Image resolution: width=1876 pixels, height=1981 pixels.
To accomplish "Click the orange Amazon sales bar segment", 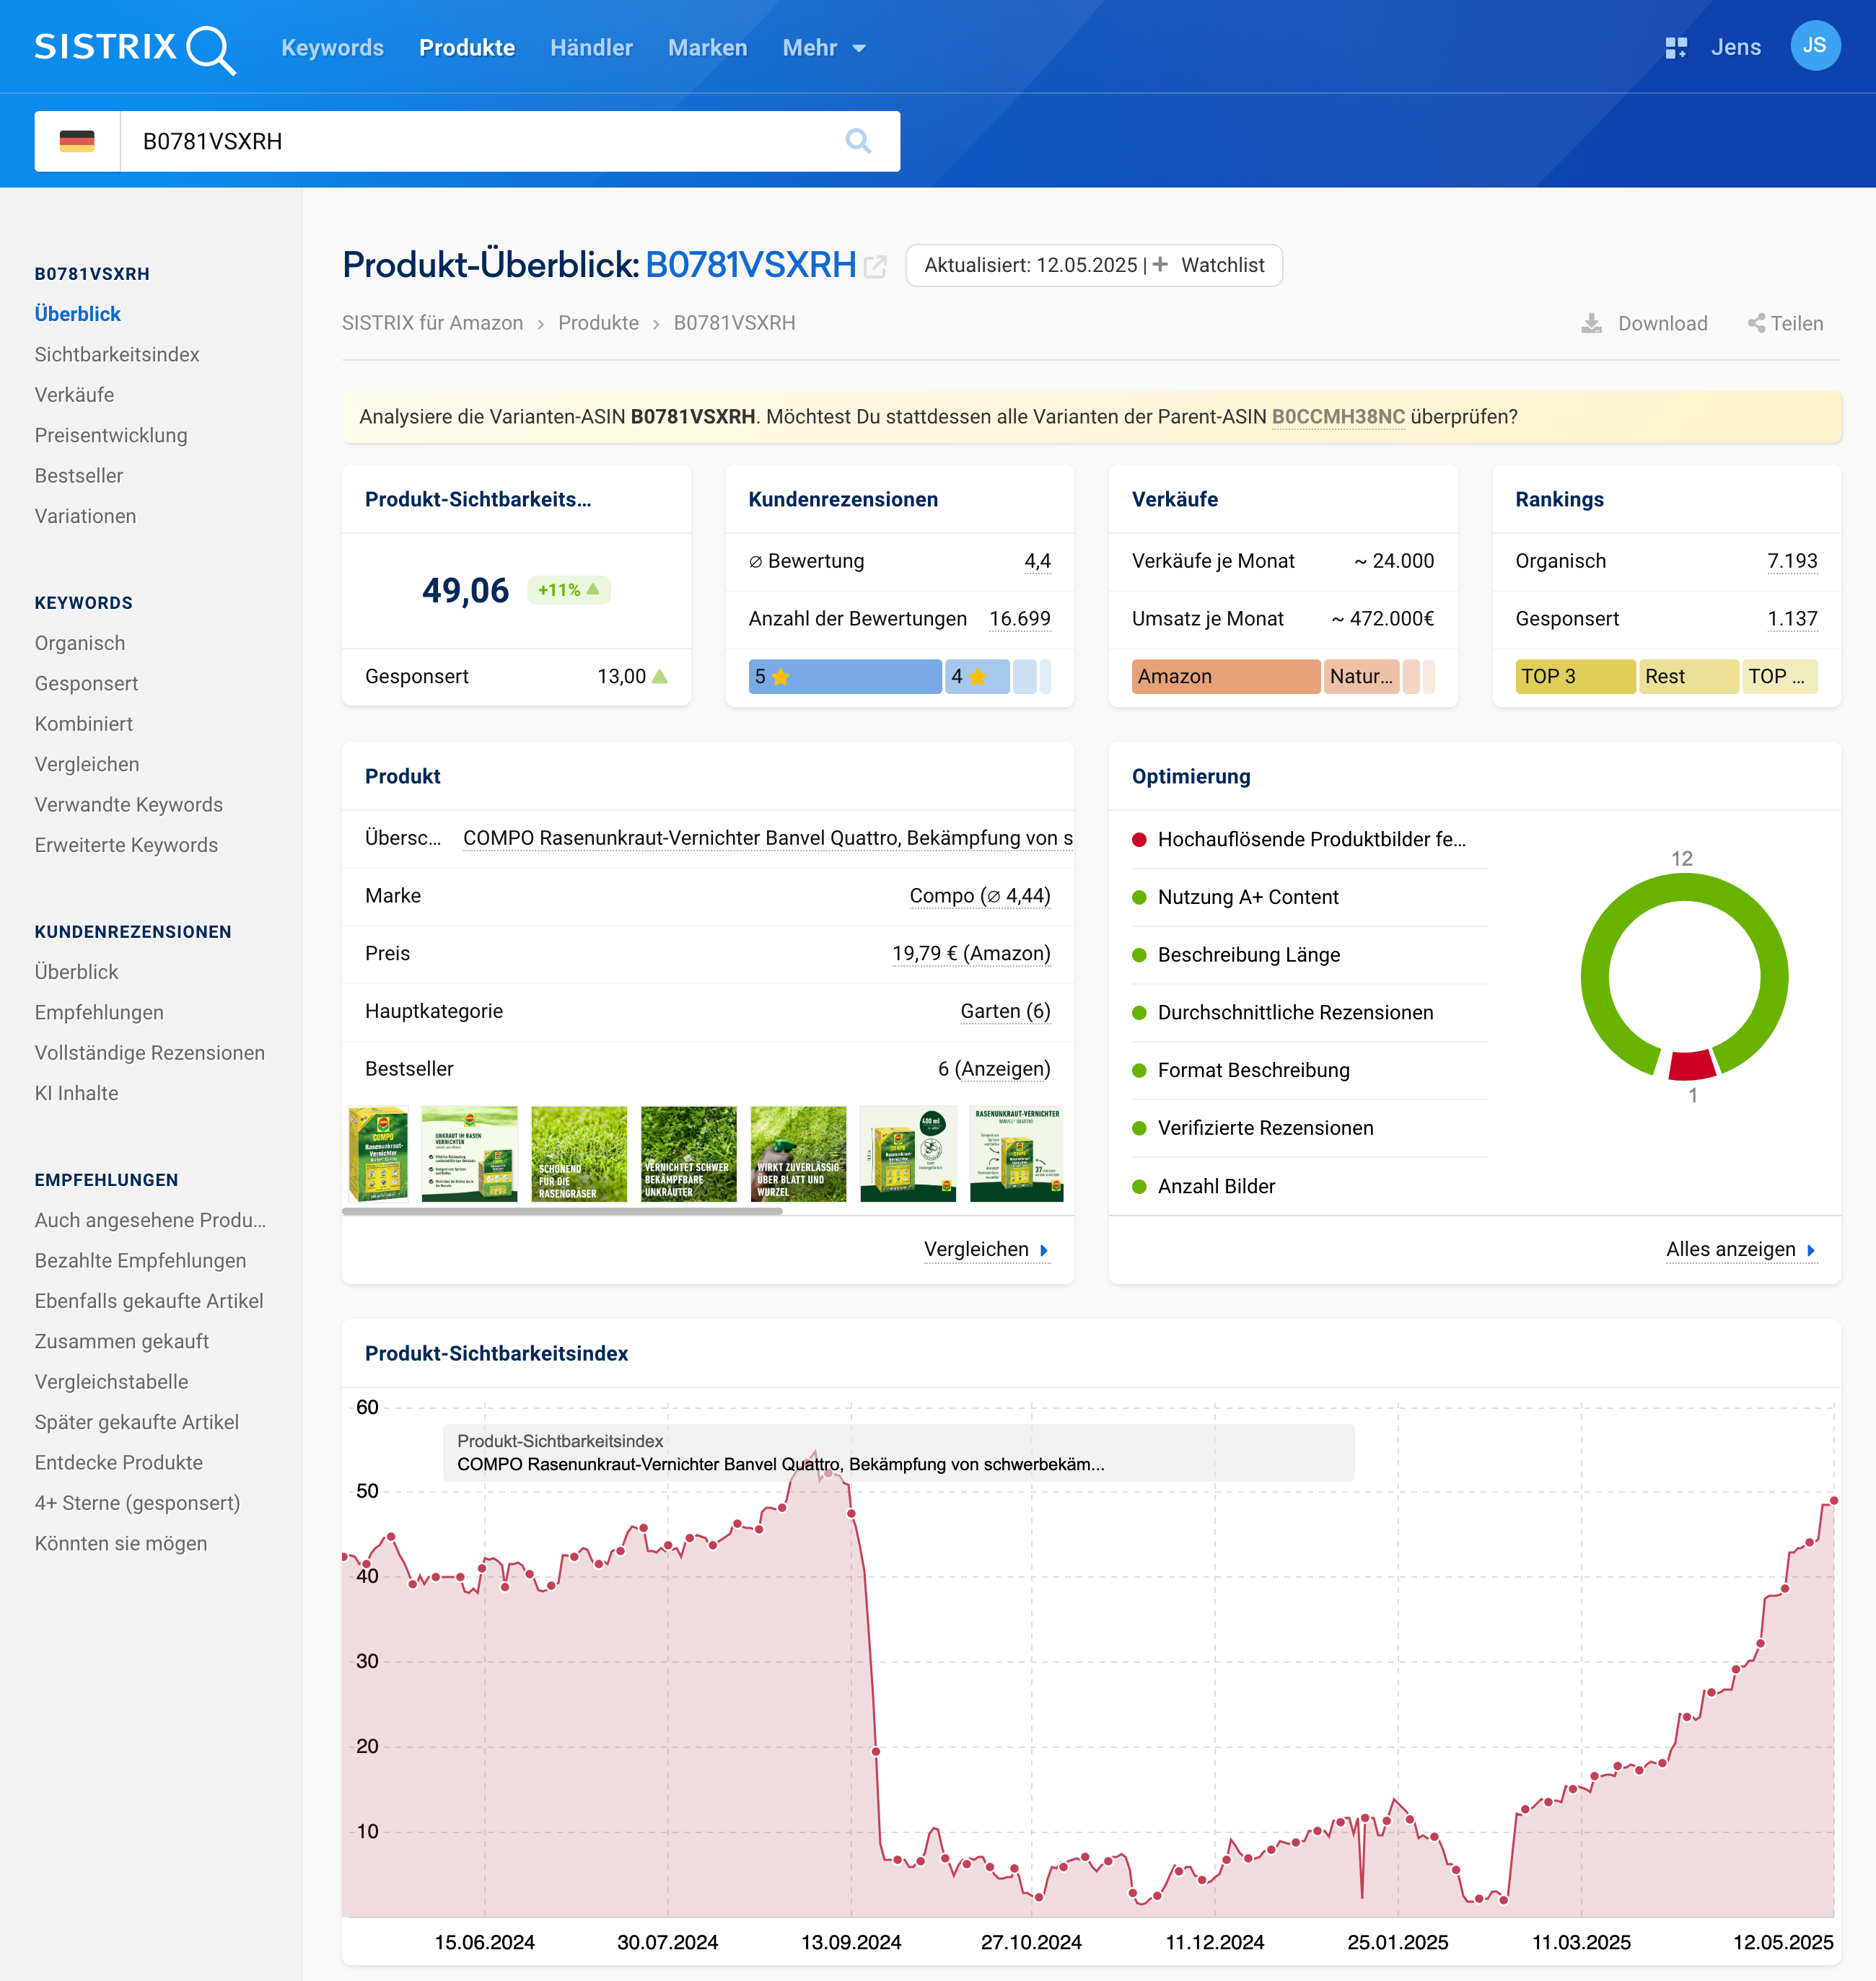I will [x=1225, y=677].
